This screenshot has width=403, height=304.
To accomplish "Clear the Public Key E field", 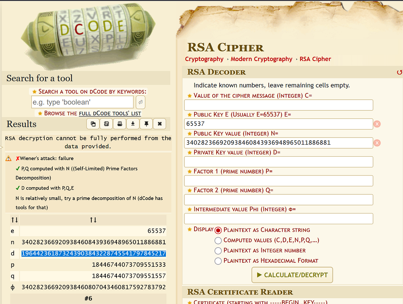I will [x=377, y=124].
